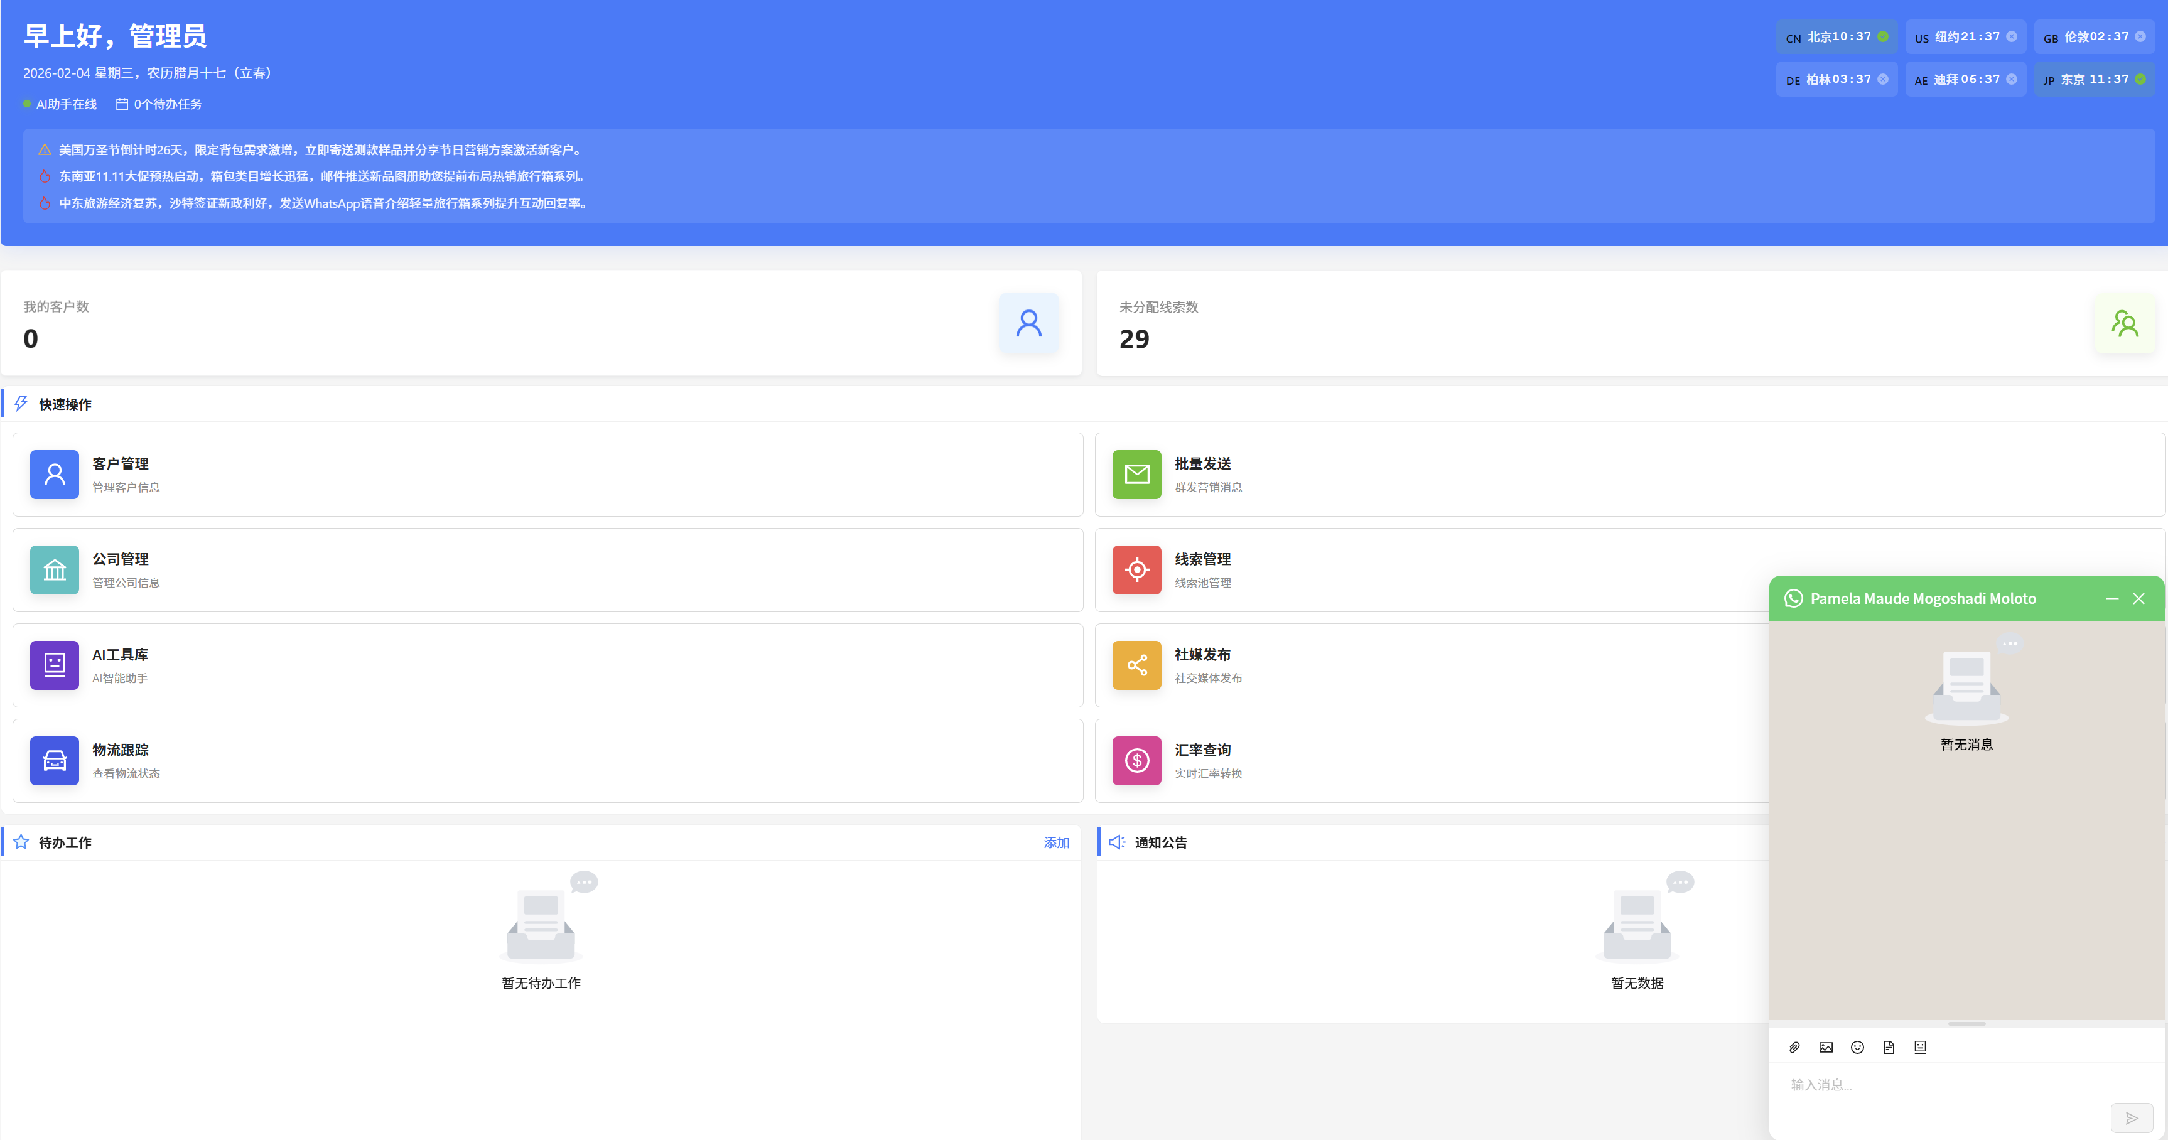Open 客户管理 from quick actions
The image size is (2168, 1140).
click(54, 475)
